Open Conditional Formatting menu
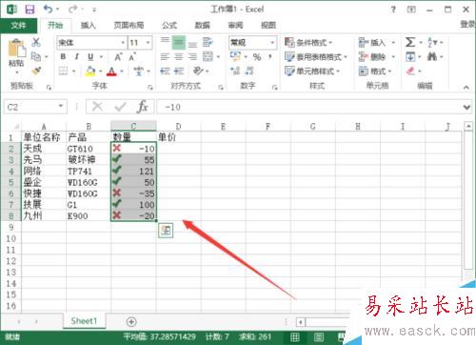 [308, 42]
